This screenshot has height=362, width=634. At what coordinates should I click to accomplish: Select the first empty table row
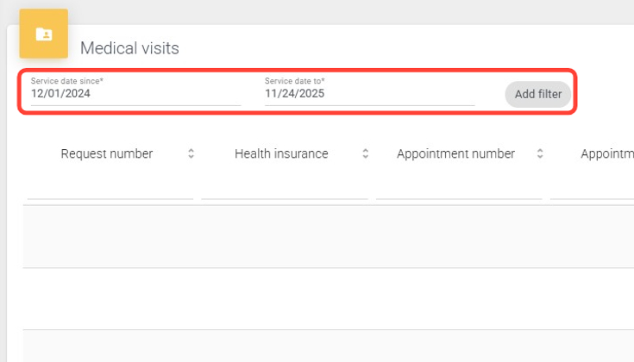pyautogui.click(x=328, y=237)
